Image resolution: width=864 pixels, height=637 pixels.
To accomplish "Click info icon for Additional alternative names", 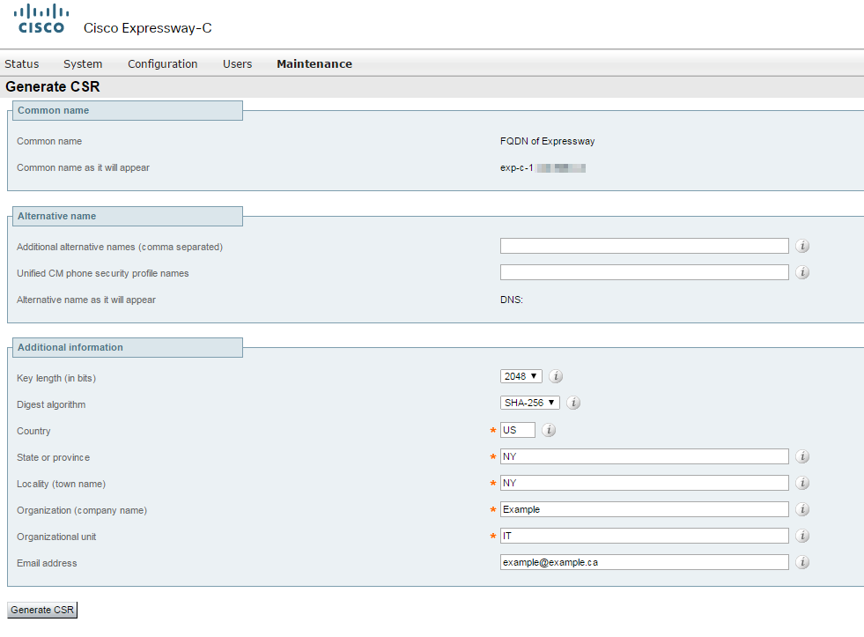I will click(802, 246).
